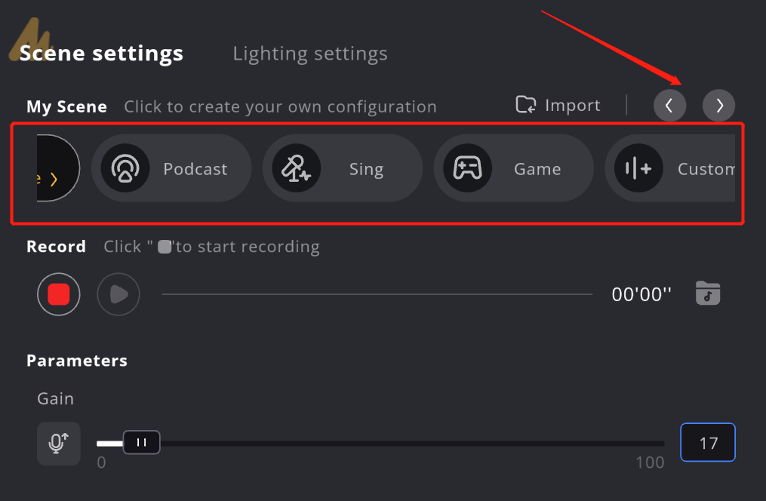Show more scenes with the right arrow

718,106
